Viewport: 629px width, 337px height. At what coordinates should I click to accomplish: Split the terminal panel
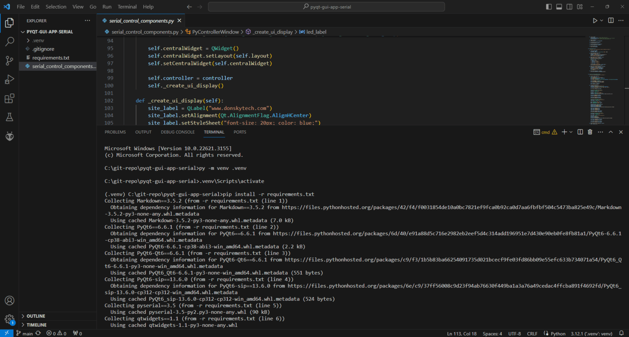(x=580, y=132)
